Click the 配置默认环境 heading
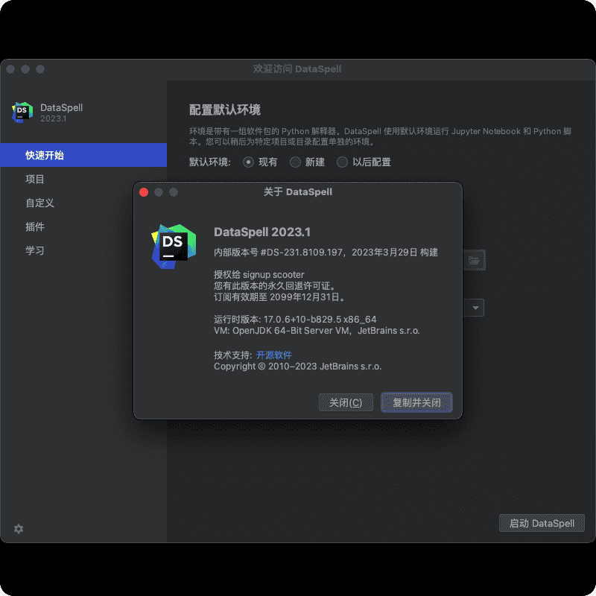The image size is (596, 596). click(225, 110)
